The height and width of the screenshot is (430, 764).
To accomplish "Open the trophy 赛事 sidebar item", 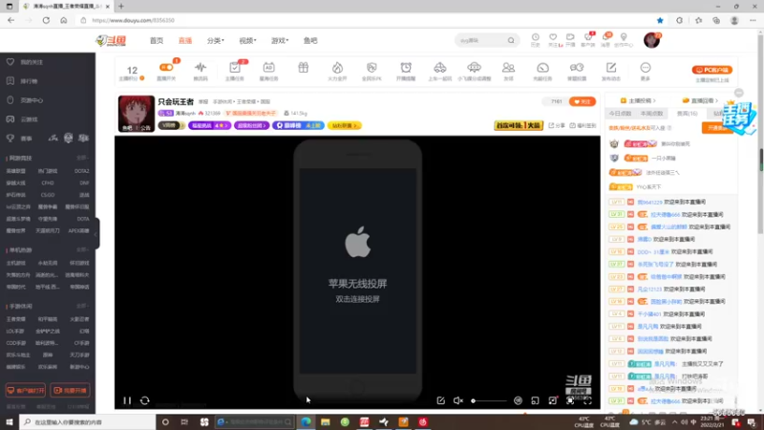I will coord(18,139).
